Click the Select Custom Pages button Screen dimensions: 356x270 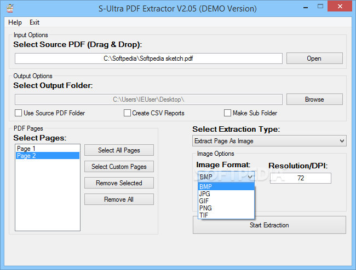(x=119, y=167)
